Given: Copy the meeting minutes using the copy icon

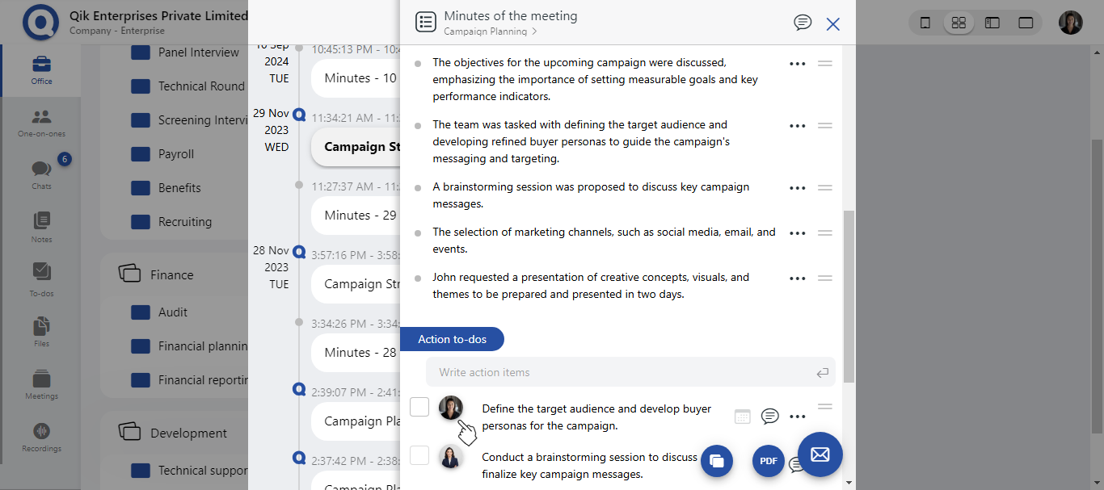Looking at the screenshot, I should (717, 460).
